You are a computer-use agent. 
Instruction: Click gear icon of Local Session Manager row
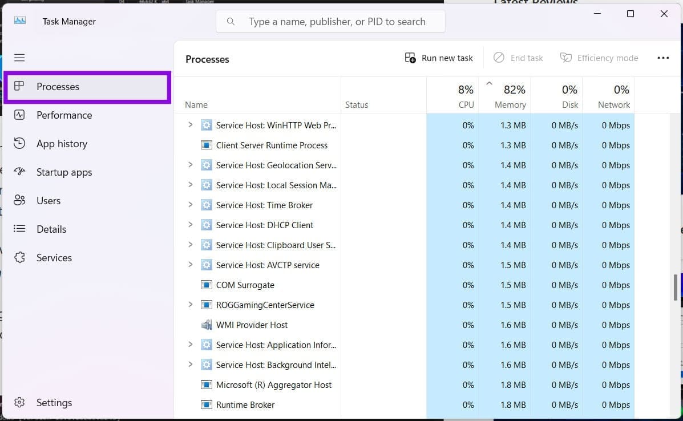207,185
